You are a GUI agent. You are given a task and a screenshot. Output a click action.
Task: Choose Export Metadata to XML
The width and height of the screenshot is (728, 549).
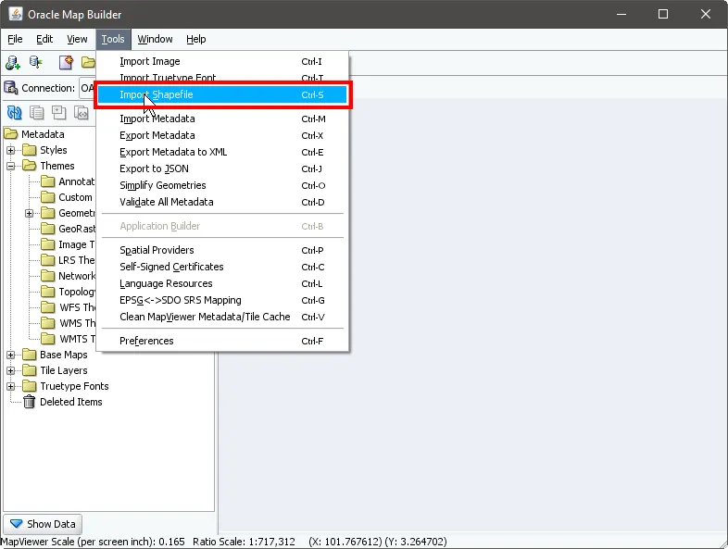pos(222,152)
